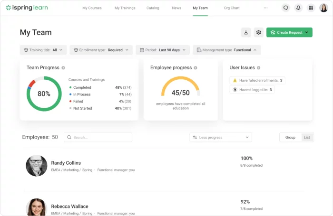Click the Employees: 50 count label
Viewport: 333px width, 216px height.
40,137
